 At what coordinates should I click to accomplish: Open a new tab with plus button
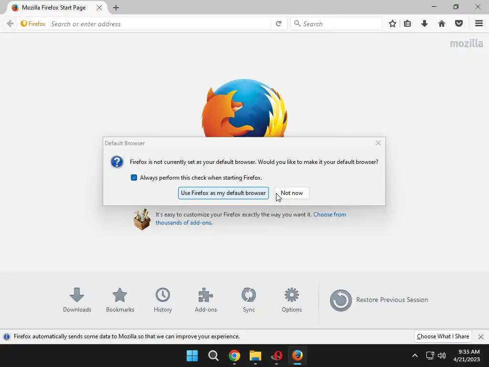point(116,8)
